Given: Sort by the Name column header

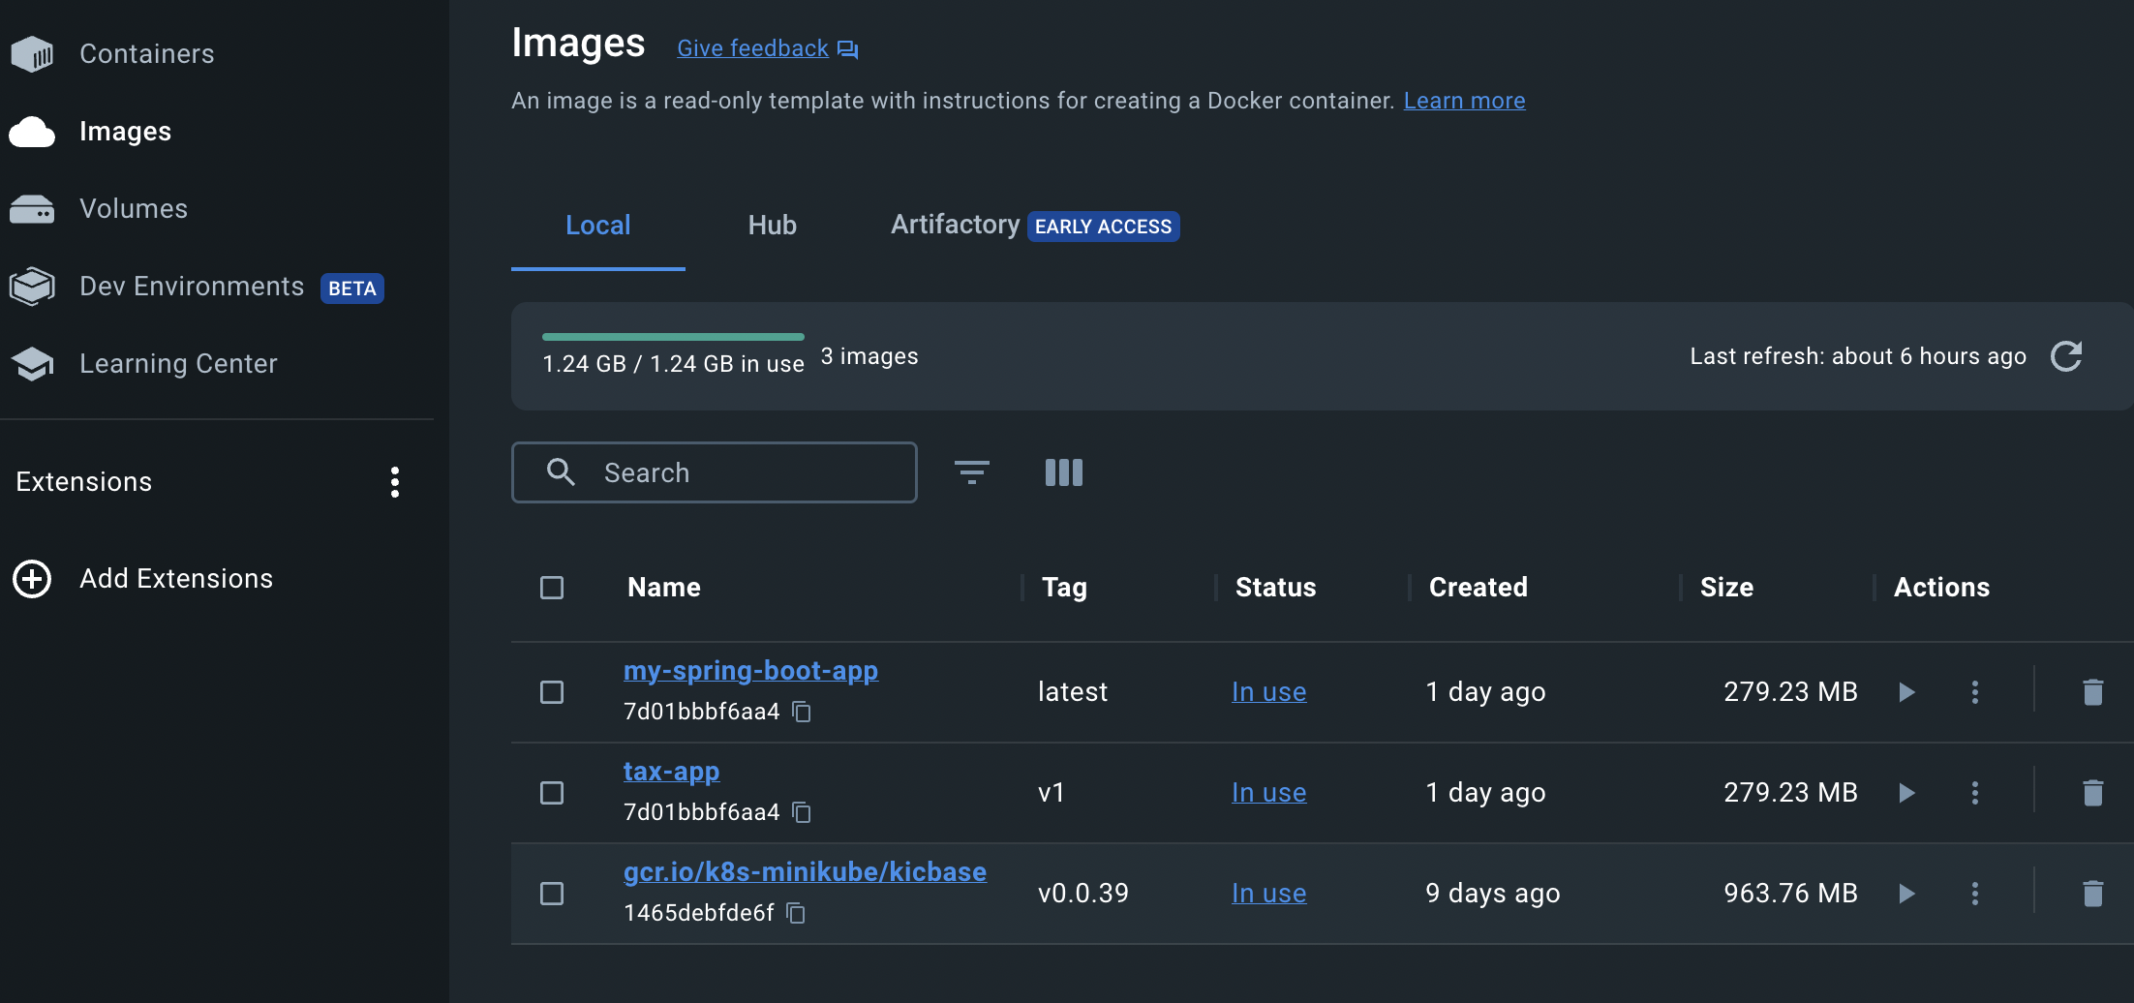Looking at the screenshot, I should (664, 588).
